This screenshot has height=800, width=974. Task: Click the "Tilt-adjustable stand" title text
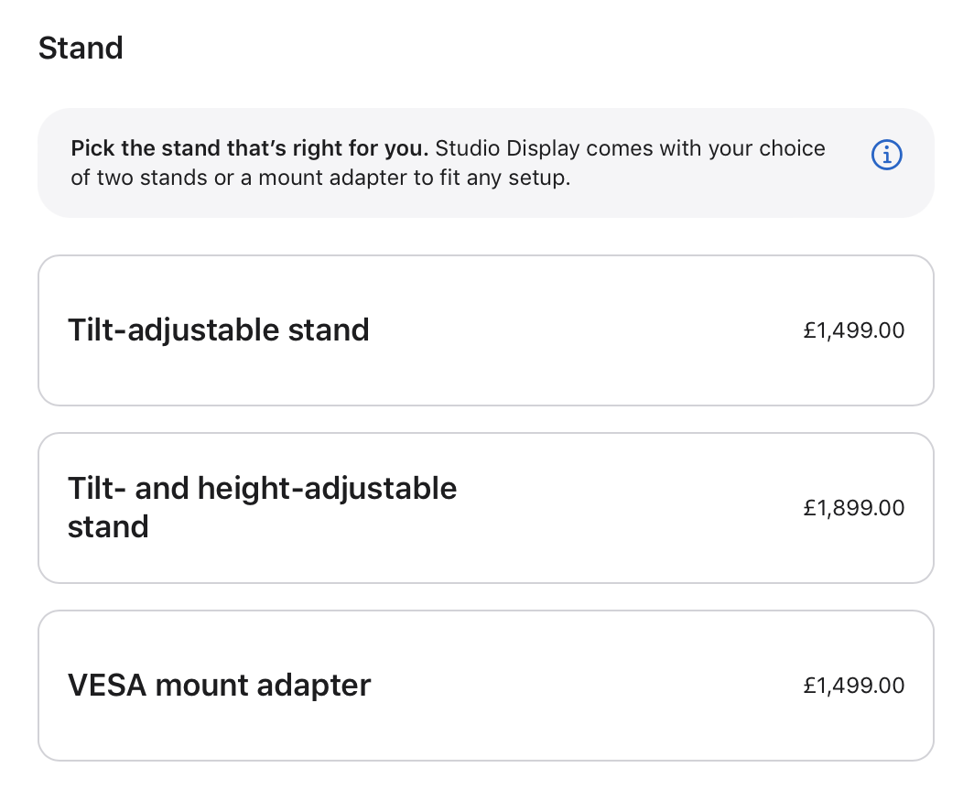point(219,330)
